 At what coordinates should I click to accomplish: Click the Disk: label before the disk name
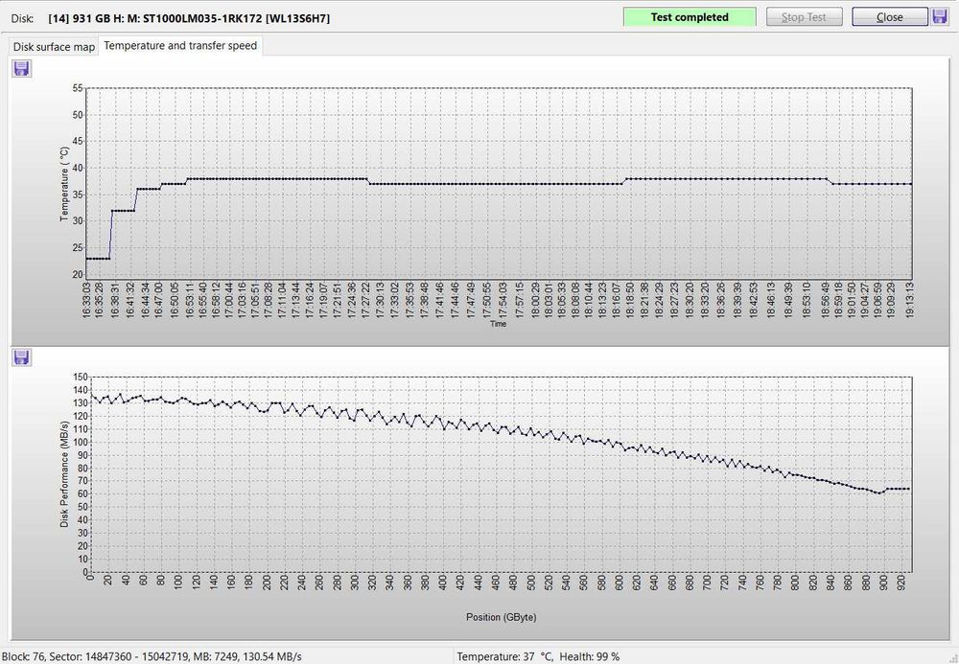[22, 18]
